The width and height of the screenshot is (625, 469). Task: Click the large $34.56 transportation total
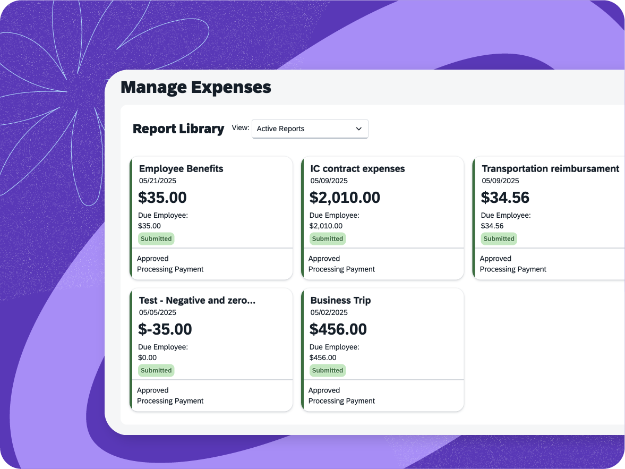click(505, 198)
